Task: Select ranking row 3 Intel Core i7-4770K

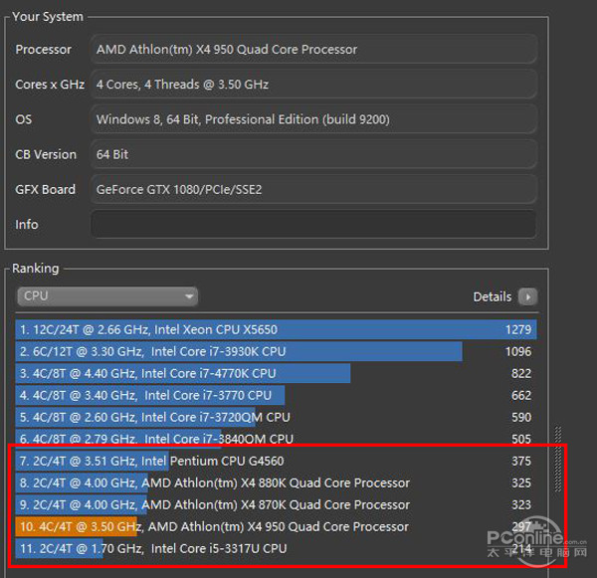Action: [x=276, y=373]
